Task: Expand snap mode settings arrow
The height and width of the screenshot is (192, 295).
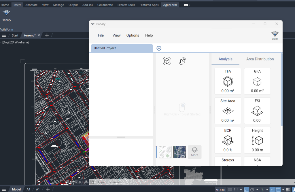Action: click(241, 190)
